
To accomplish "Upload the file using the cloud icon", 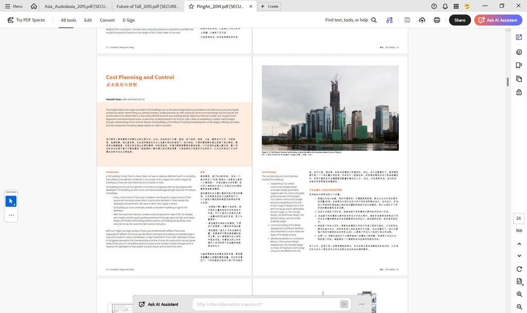I will point(422,20).
